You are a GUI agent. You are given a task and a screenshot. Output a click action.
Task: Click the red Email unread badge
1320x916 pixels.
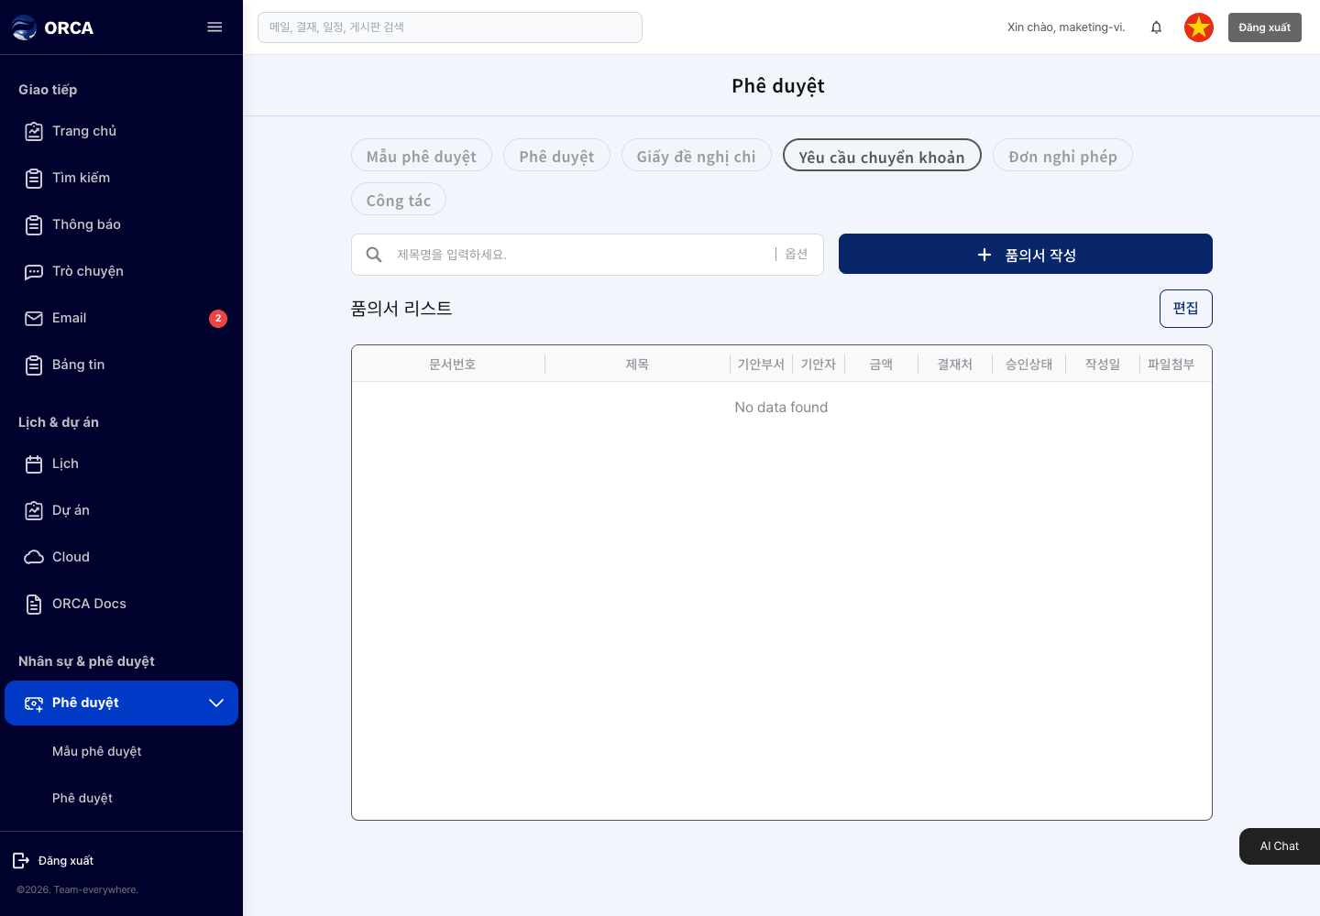[218, 319]
